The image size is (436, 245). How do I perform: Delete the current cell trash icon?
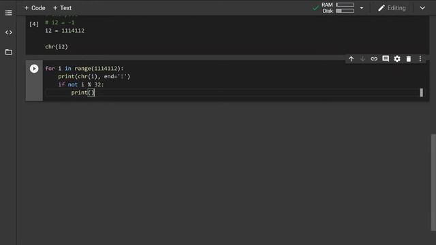point(409,59)
